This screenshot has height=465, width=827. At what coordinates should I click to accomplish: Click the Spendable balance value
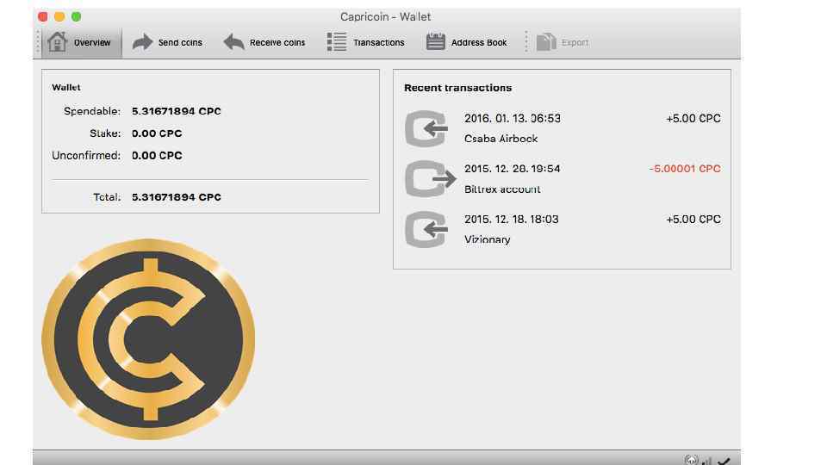coord(176,111)
